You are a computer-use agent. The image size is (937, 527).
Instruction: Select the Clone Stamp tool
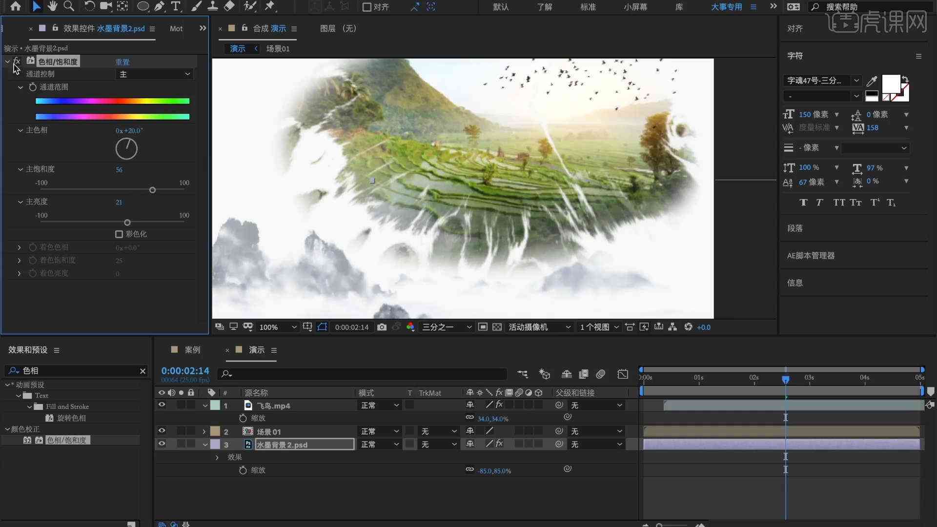point(213,6)
